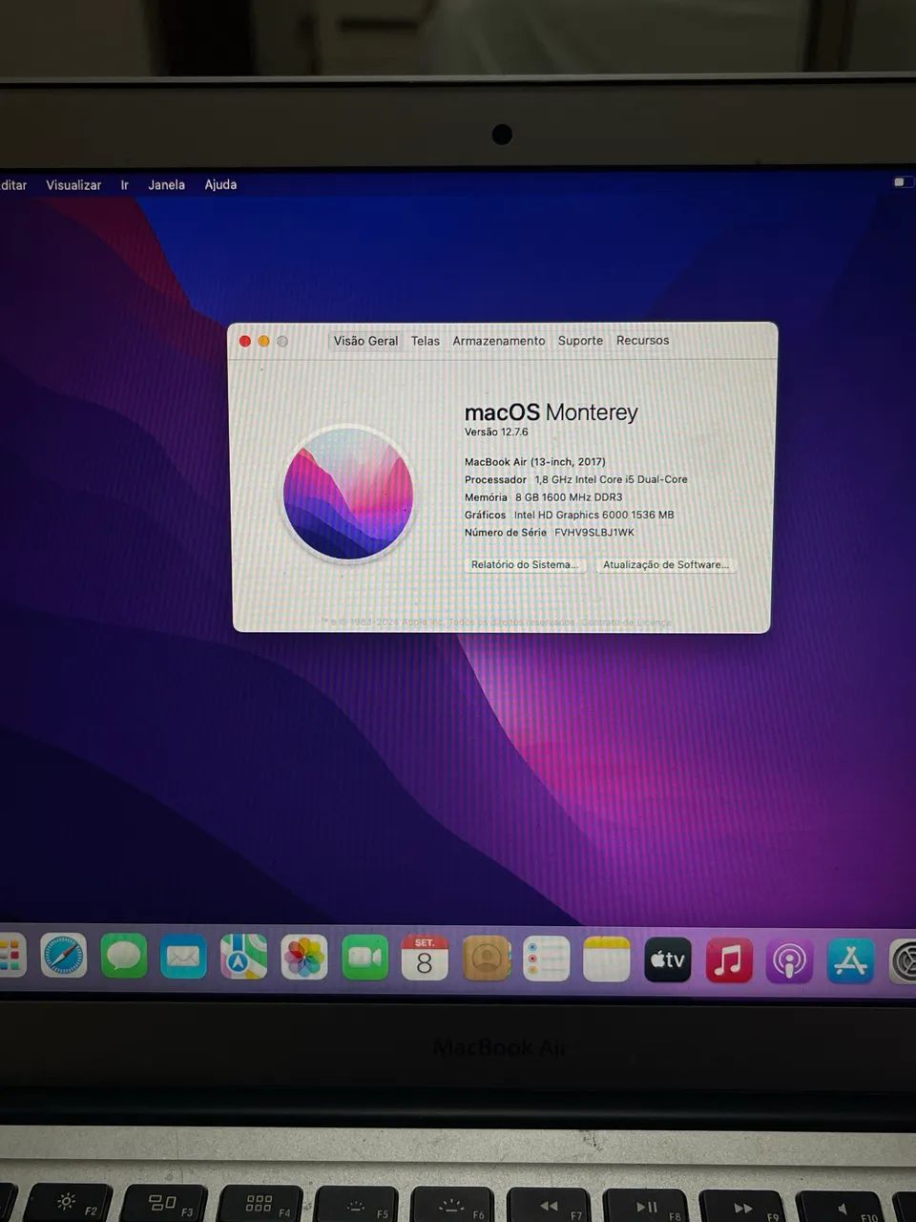The height and width of the screenshot is (1222, 916).
Task: Open Podcasts app in the Dock
Action: [x=789, y=960]
